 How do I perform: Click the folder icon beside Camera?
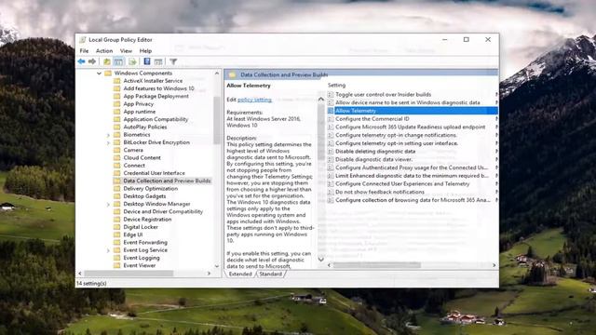pos(117,150)
